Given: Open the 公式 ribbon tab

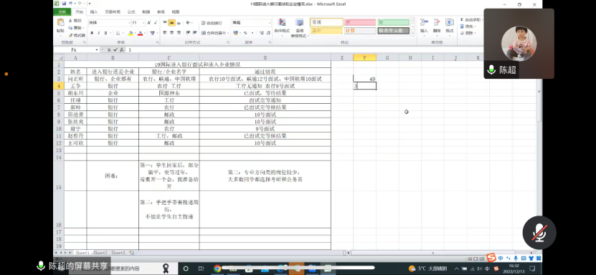Looking at the screenshot, I should pos(131,12).
